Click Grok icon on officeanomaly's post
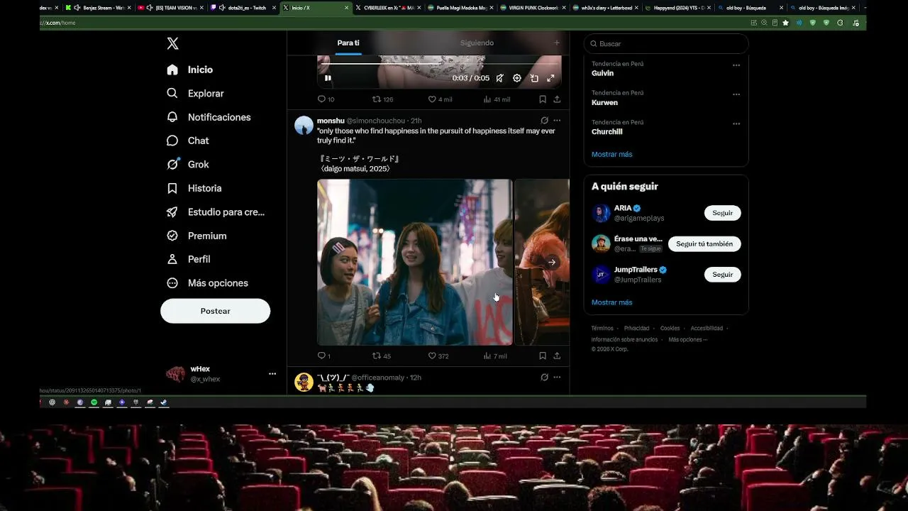The image size is (908, 511). 544,377
